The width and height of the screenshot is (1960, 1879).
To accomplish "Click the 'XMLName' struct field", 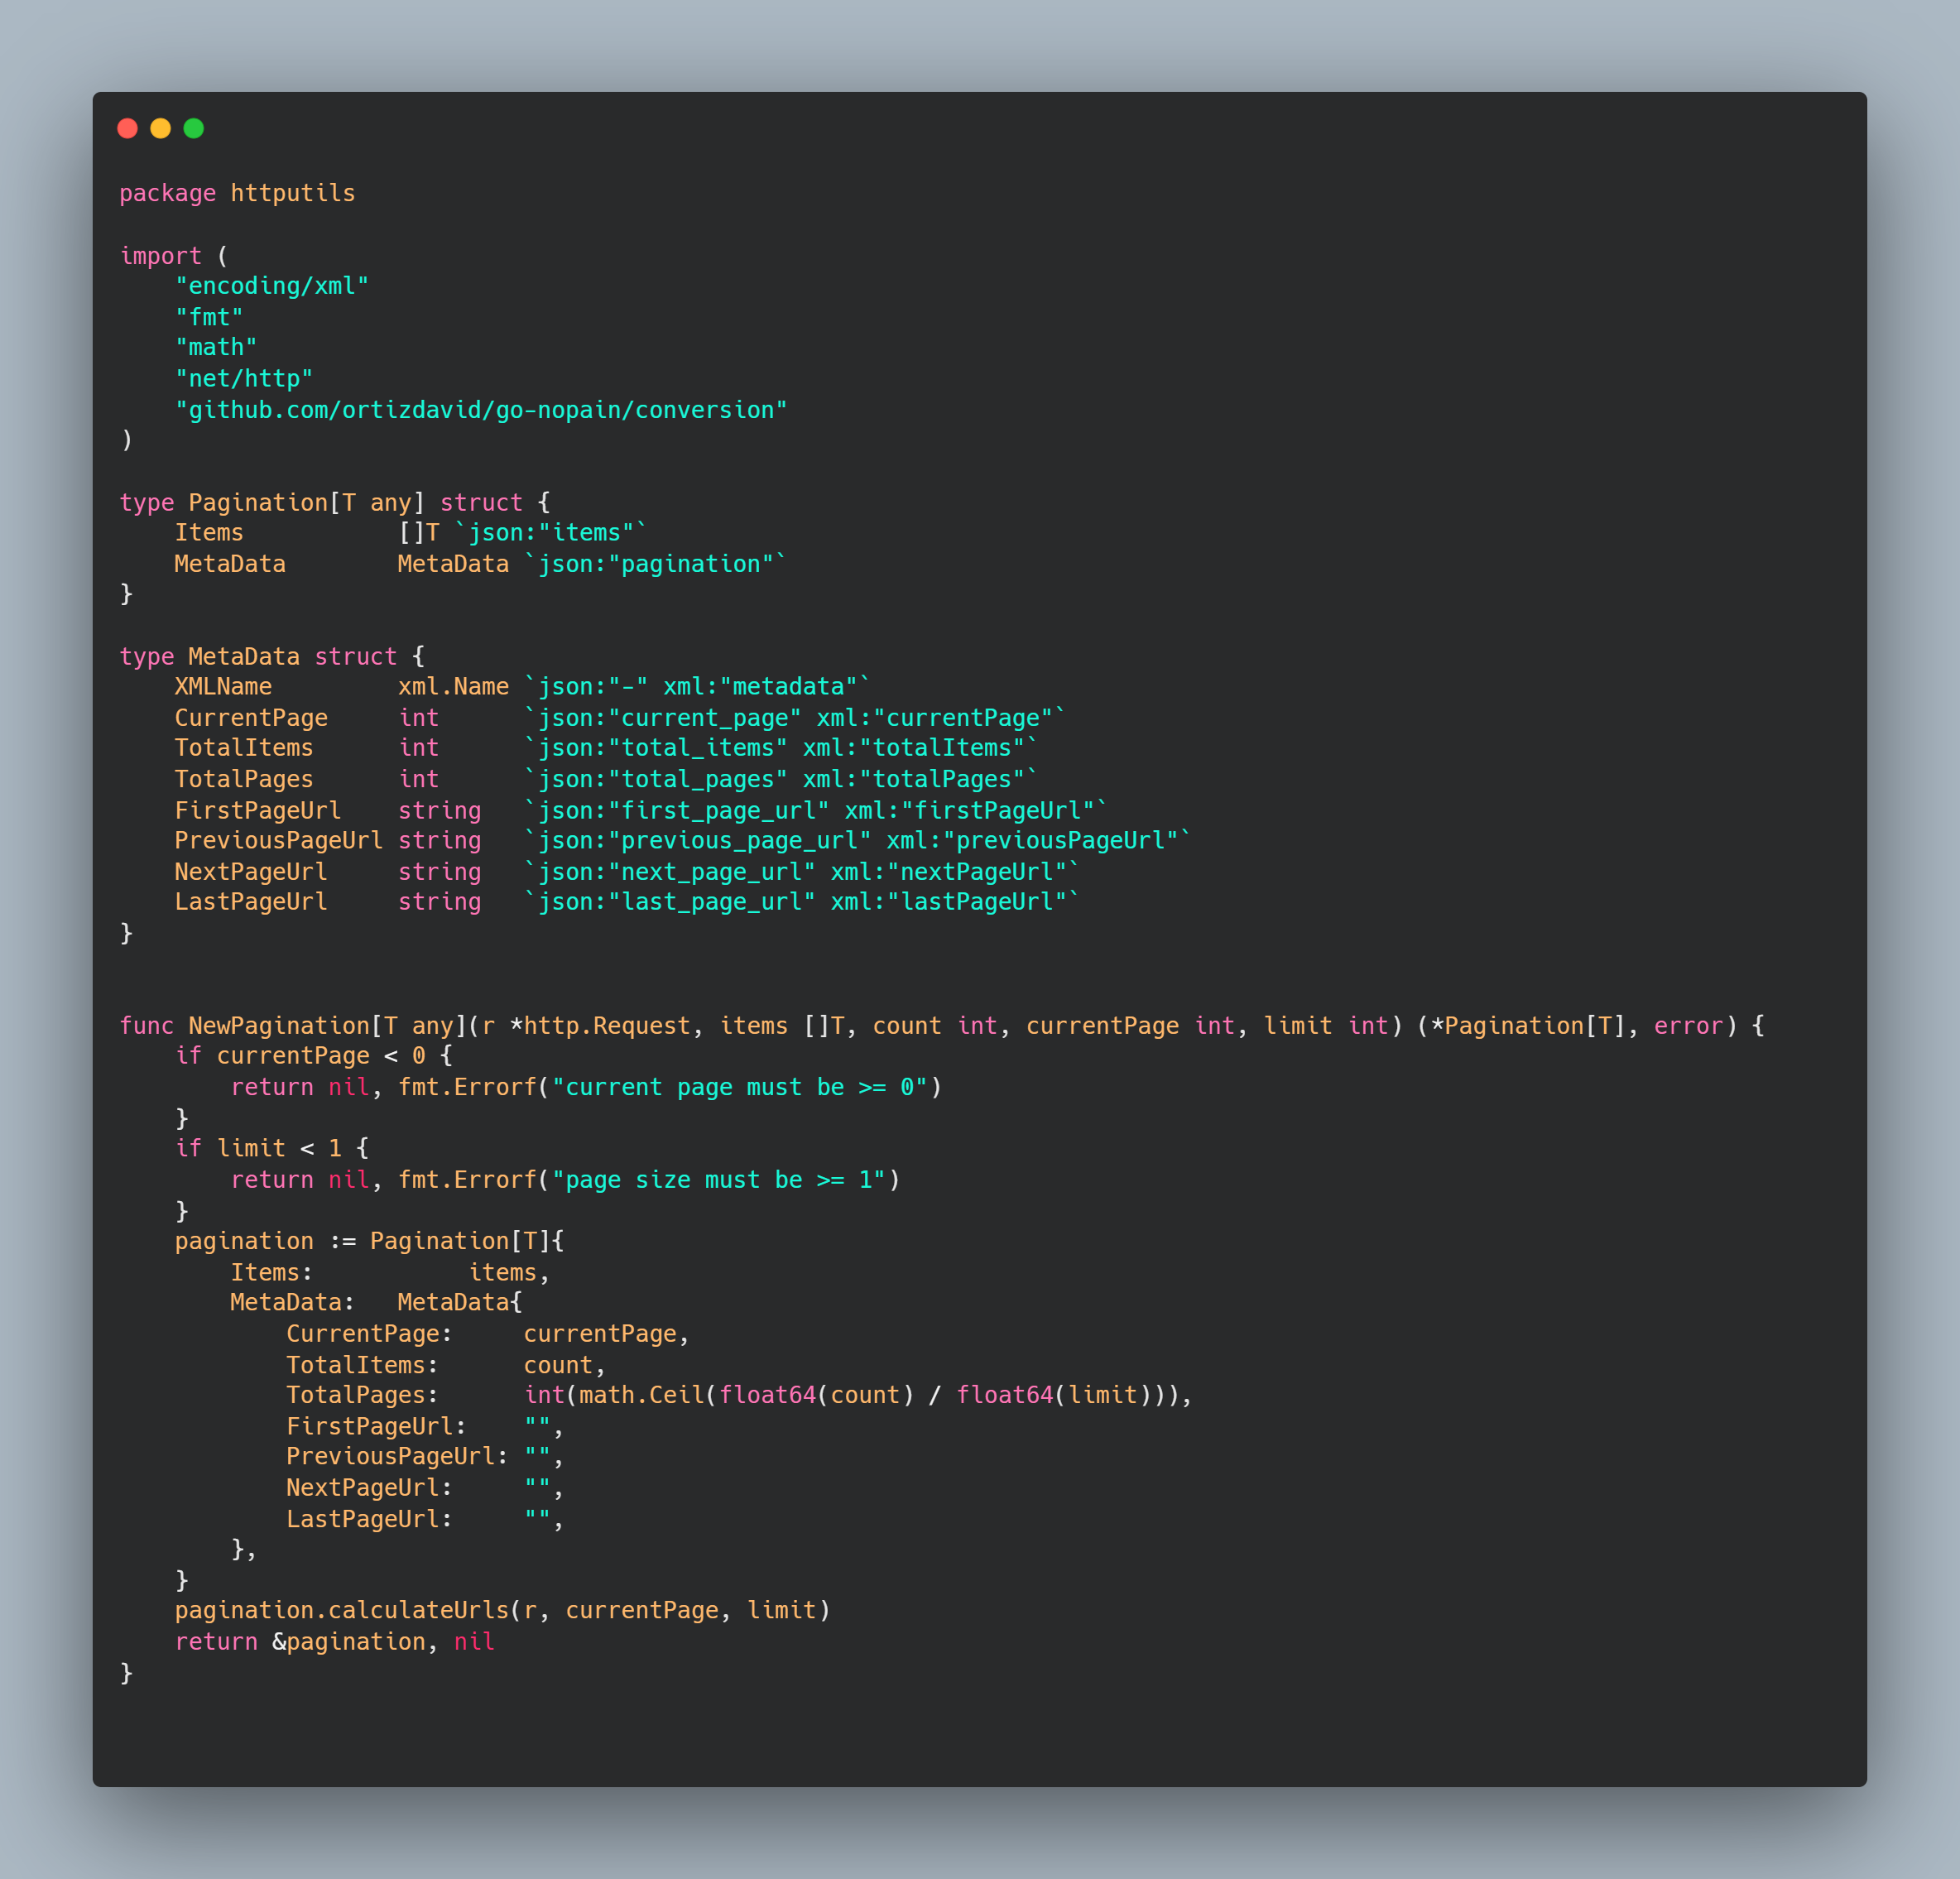I will [x=223, y=687].
